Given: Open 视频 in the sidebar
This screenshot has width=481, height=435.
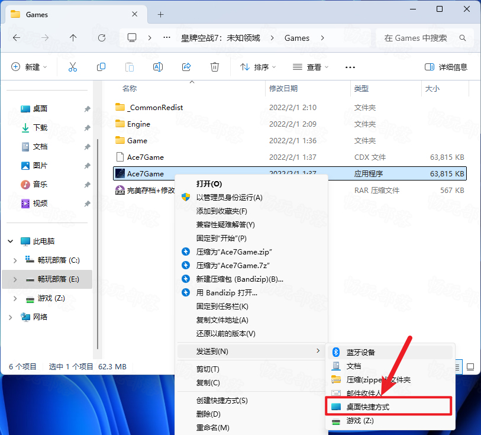Looking at the screenshot, I should pyautogui.click(x=40, y=204).
